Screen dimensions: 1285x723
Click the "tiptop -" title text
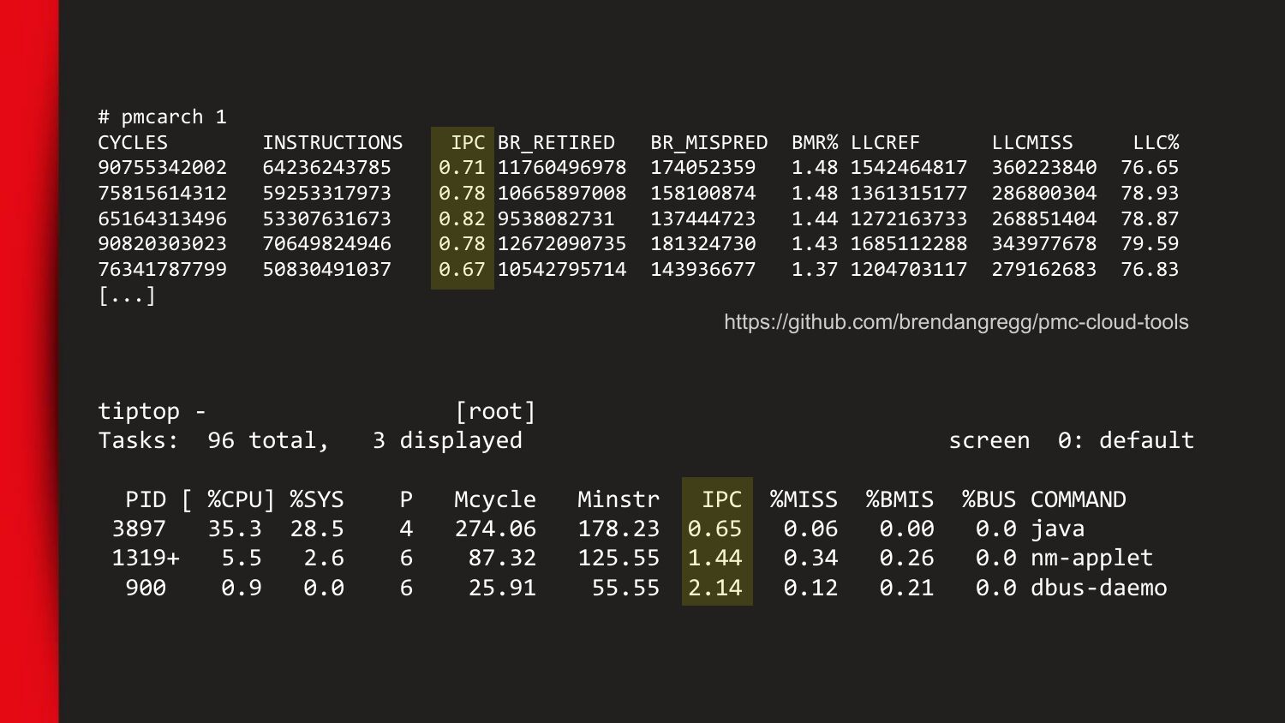[152, 411]
